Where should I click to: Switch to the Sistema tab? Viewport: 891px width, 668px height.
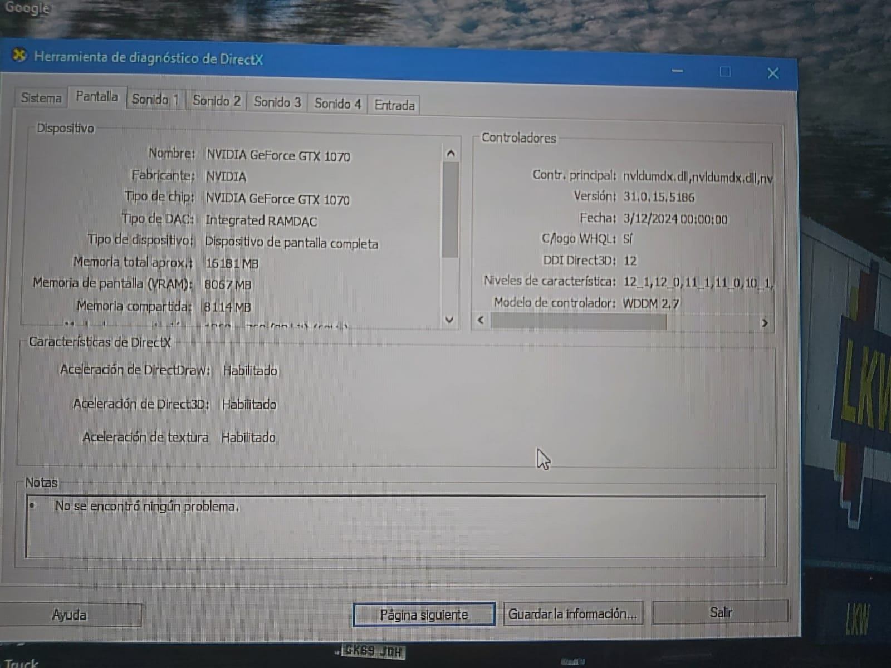[41, 98]
